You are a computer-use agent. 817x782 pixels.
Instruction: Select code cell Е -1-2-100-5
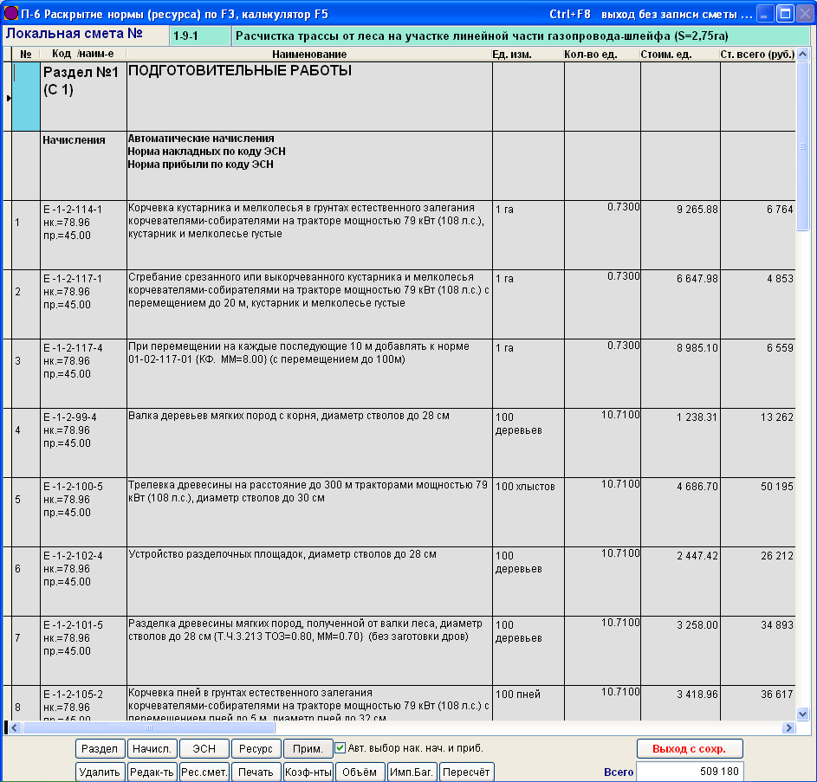(83, 512)
